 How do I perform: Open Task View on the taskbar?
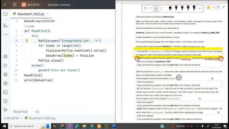click(54, 126)
